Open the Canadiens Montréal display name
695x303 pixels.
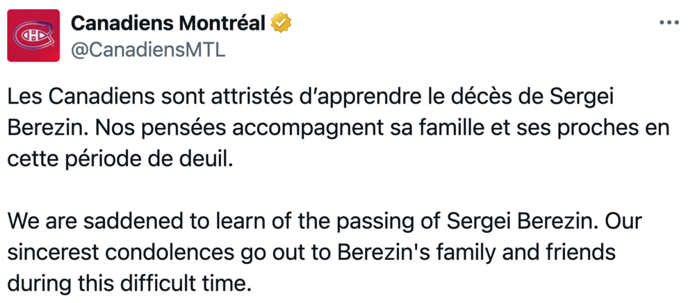click(168, 23)
